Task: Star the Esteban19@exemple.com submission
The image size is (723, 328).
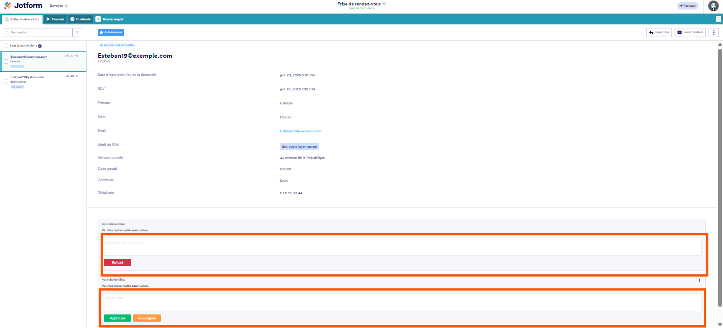Action: click(x=77, y=56)
